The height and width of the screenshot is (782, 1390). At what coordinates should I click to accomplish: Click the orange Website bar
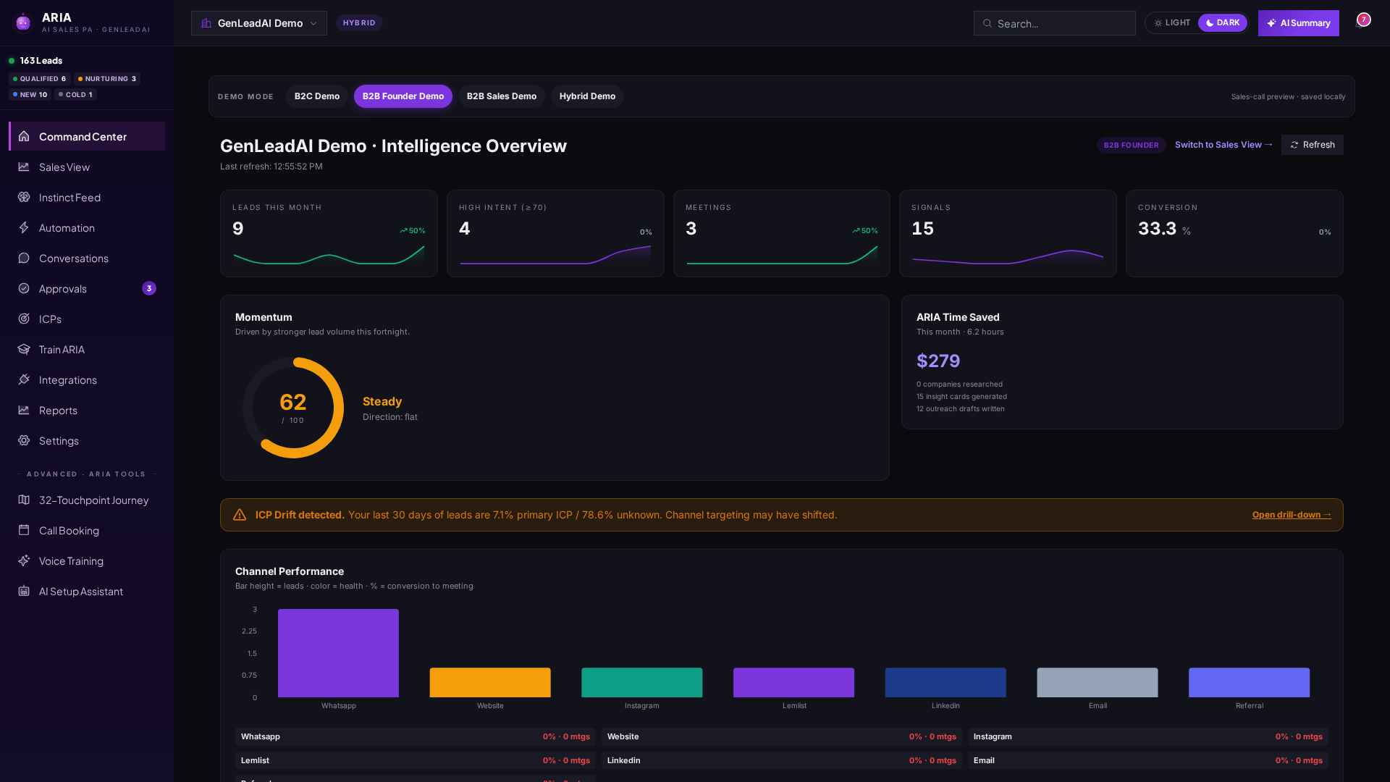490,682
